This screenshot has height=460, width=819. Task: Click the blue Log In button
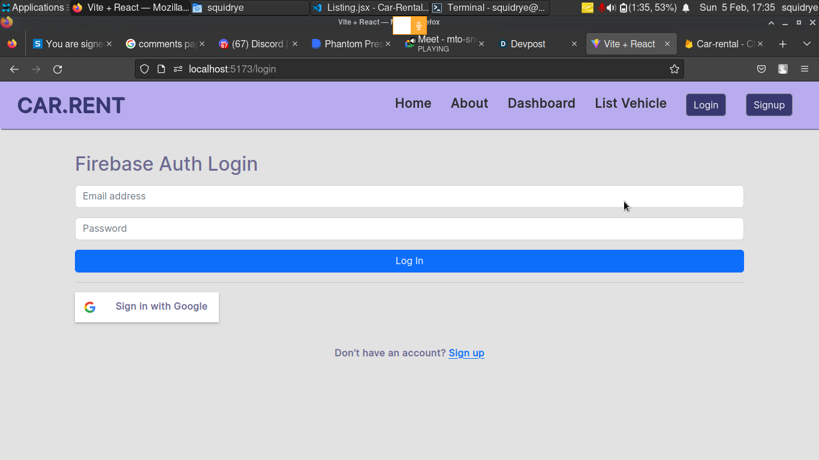(409, 261)
